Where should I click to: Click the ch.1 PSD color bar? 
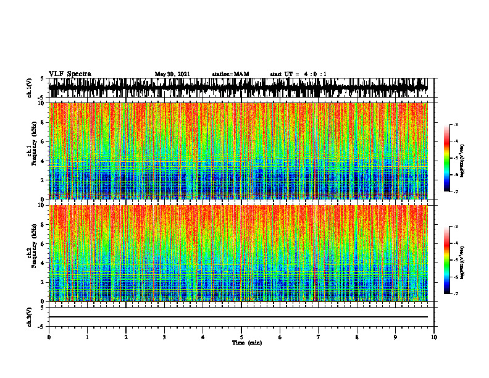[x=446, y=158]
